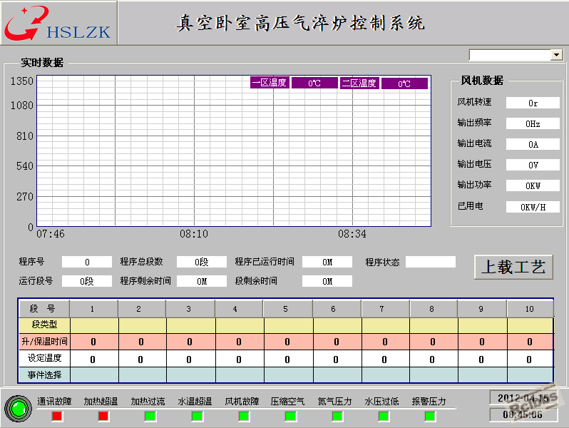569x428 pixels.
Task: Click the 风机数据 group title
Action: 482,80
